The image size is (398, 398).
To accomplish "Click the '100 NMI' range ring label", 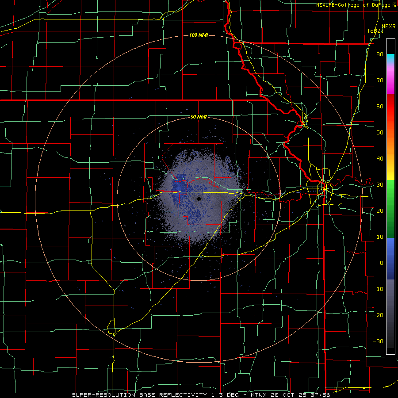I will [x=199, y=35].
